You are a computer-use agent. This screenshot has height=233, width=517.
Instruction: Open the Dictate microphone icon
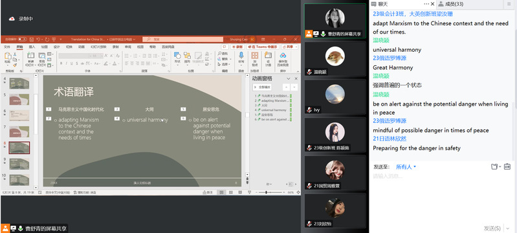[x=241, y=56]
